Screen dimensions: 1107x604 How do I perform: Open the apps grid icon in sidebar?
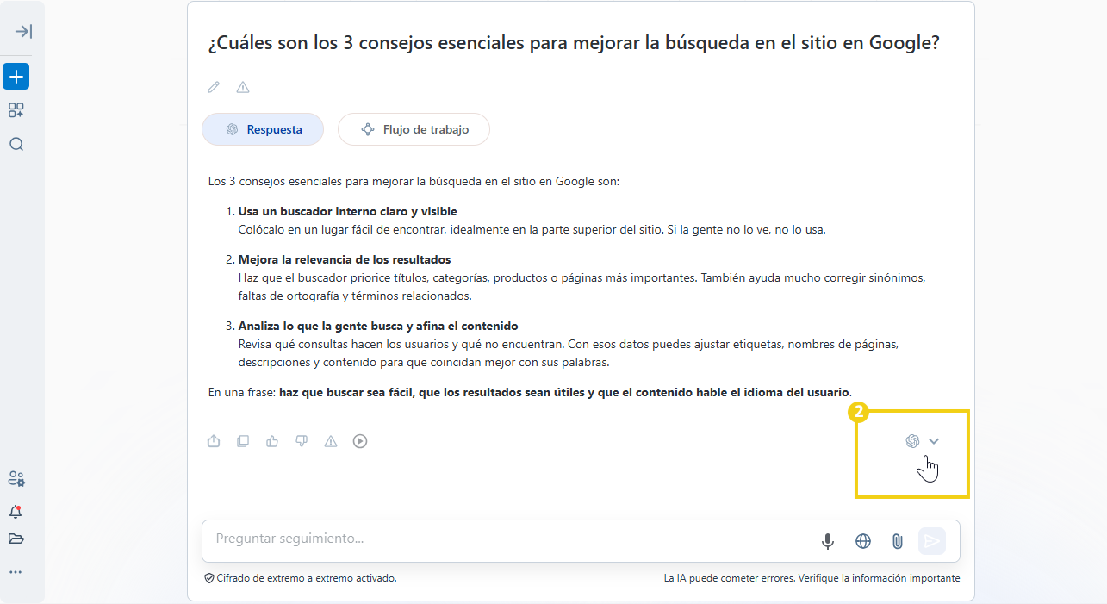16,110
